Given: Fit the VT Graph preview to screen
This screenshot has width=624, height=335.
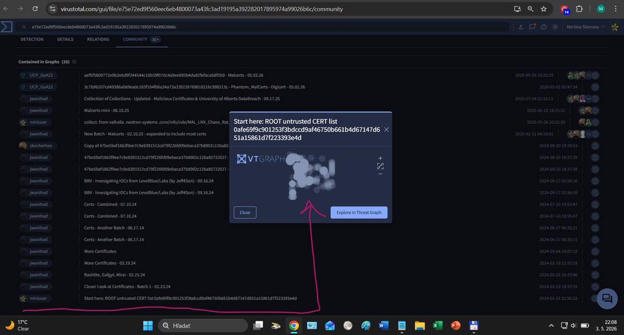Looking at the screenshot, I should (380, 166).
